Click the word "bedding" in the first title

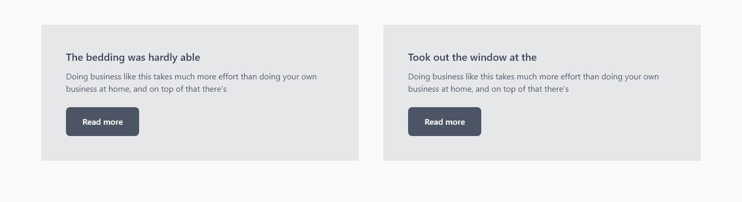(105, 57)
